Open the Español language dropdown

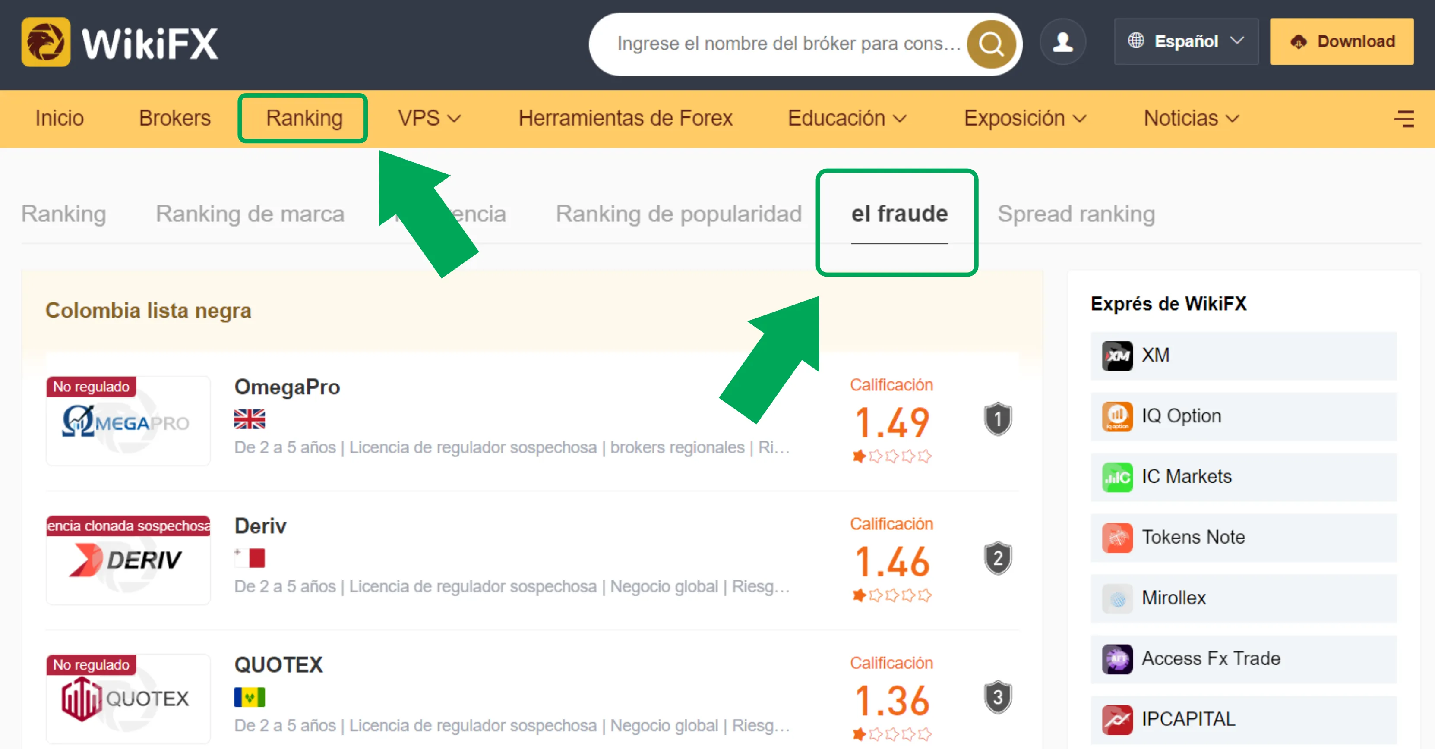pyautogui.click(x=1186, y=41)
